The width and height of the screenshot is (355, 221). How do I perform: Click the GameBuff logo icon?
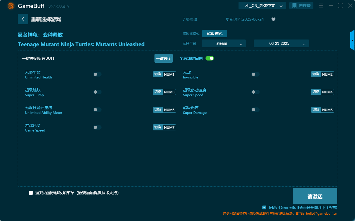(x=11, y=6)
